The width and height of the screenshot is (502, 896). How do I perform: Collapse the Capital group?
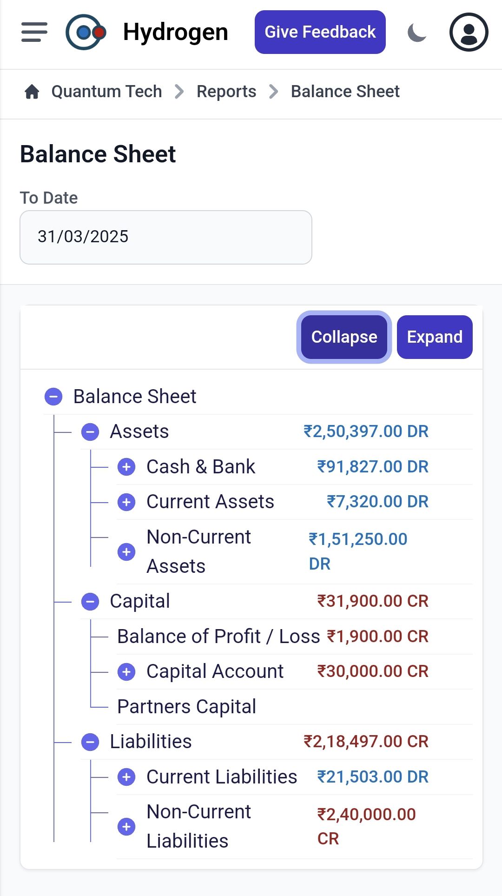click(90, 602)
